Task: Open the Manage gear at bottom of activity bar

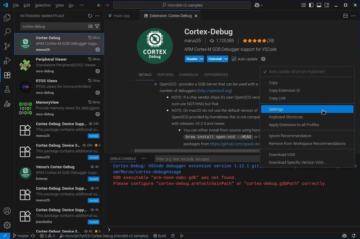Action: [x=7, y=225]
